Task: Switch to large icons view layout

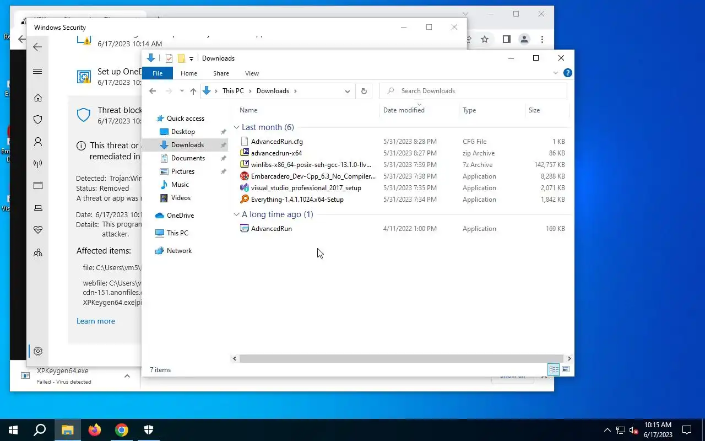Action: point(566,370)
